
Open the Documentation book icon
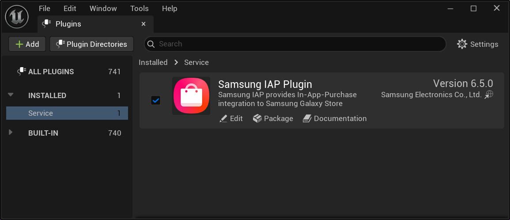coord(307,118)
